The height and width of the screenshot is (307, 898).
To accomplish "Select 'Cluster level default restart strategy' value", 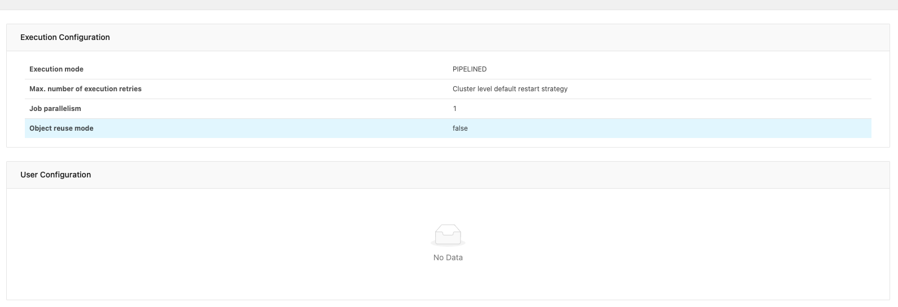I will [x=510, y=89].
